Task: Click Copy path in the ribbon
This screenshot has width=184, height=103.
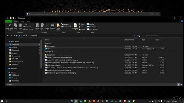Action: coord(27,27)
